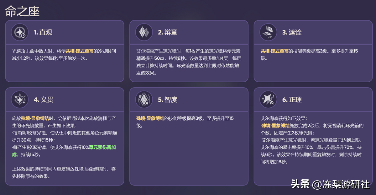Select the 3. 遮诠 card title
The height and width of the screenshot is (195, 376).
pos(292,32)
